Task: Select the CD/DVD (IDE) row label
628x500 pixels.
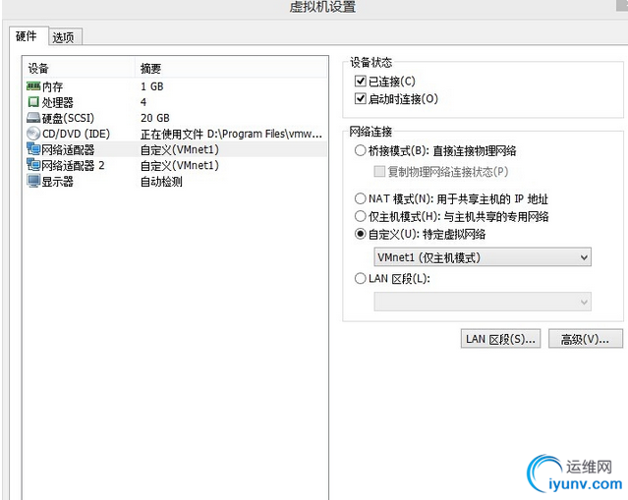Action: click(76, 134)
